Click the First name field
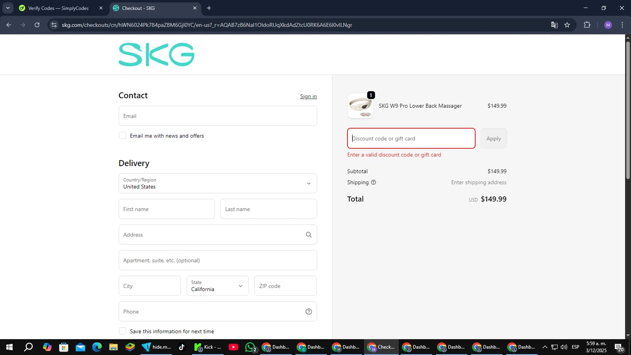 click(x=167, y=209)
